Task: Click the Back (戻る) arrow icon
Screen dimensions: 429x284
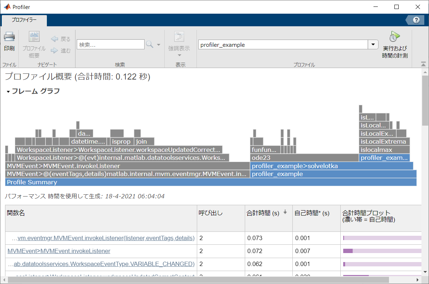Action: click(x=54, y=39)
